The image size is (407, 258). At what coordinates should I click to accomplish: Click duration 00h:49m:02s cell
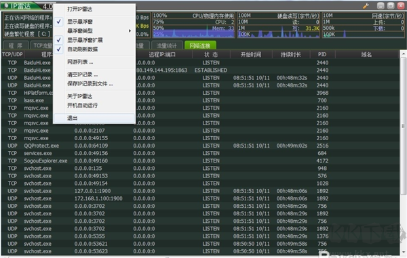point(292,146)
